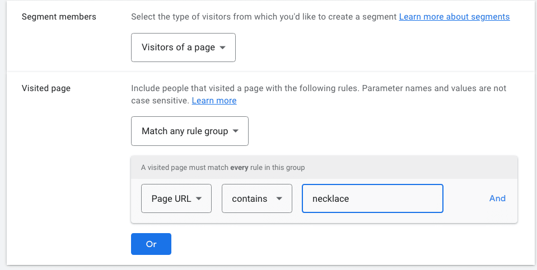Click the Select the type of visitors description
The image size is (537, 270).
pos(264,17)
